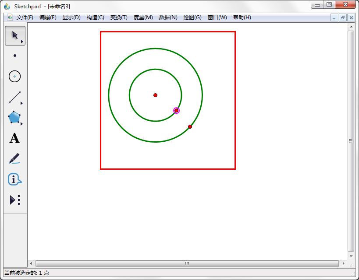Viewport: 359px width, 280px height.
Task: Select the Point tool
Action: coord(15,56)
